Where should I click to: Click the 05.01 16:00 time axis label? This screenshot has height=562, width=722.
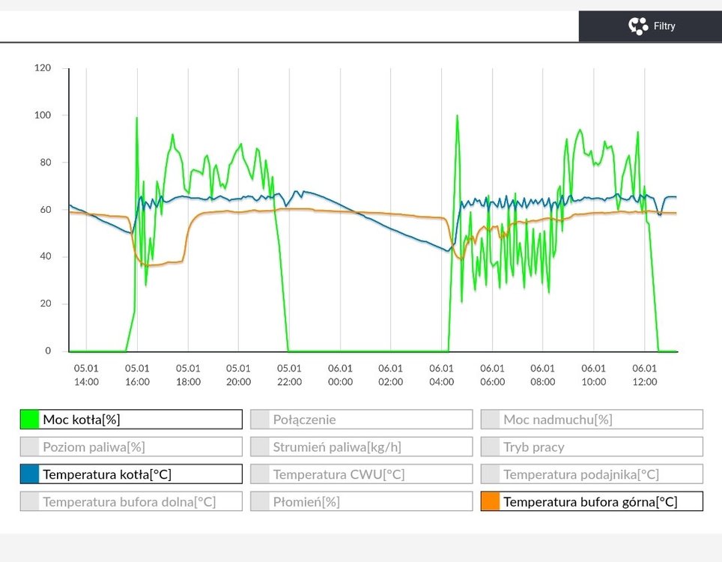pyautogui.click(x=137, y=375)
